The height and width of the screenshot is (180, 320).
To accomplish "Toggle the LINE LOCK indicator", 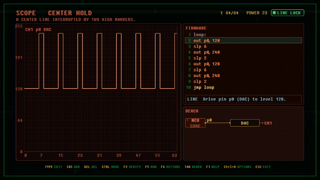I will pyautogui.click(x=287, y=13).
